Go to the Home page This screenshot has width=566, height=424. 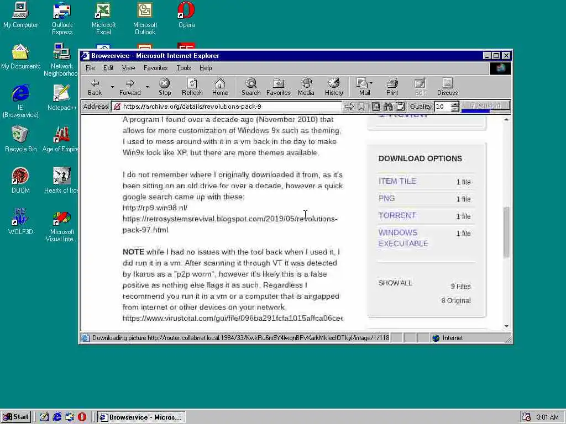(220, 87)
